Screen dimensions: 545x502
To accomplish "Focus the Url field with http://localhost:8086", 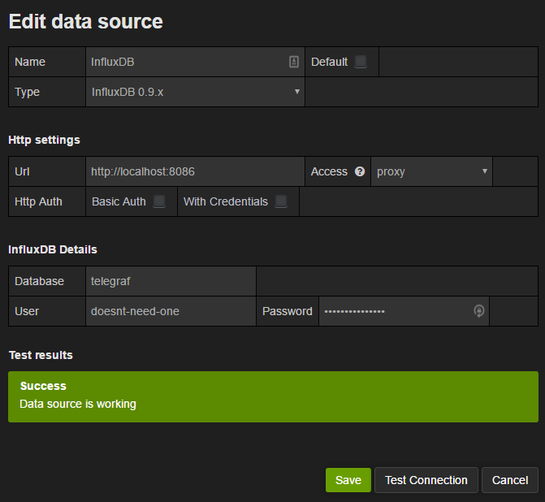I will click(x=195, y=172).
